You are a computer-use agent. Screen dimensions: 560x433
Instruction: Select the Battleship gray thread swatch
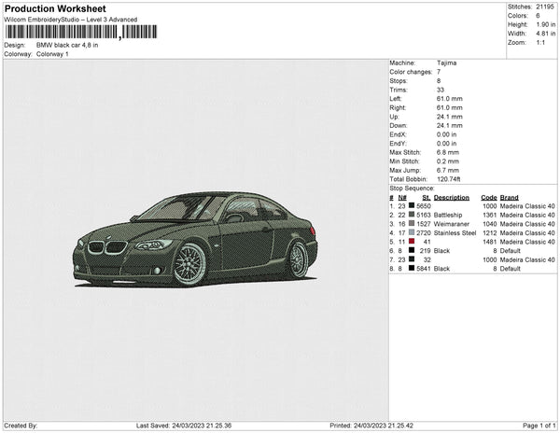[x=413, y=215]
